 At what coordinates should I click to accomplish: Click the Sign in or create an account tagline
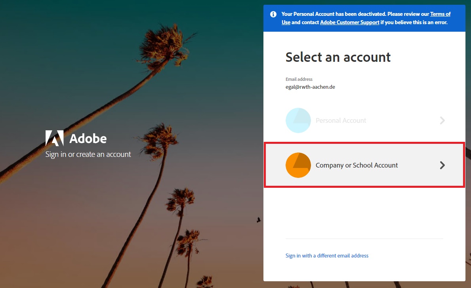click(x=88, y=154)
